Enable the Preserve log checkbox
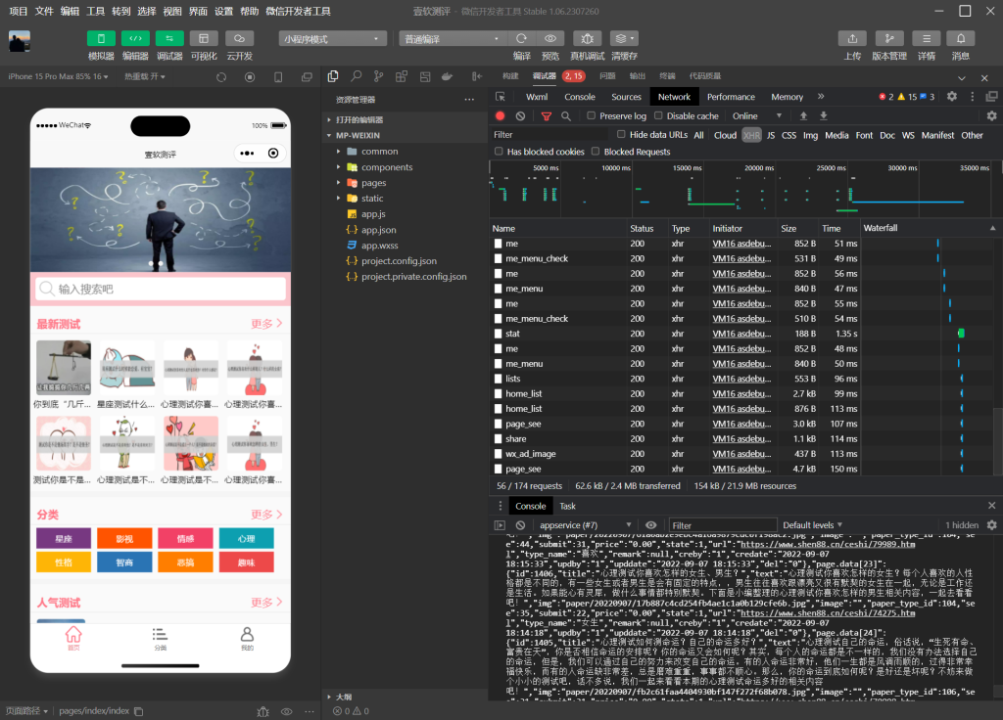The image size is (1003, 720). click(x=592, y=115)
